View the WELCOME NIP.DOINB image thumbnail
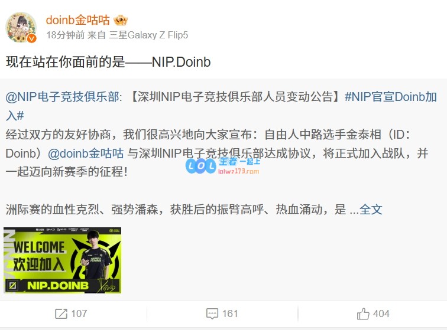Screen dimensions: 447x330 point(63,260)
